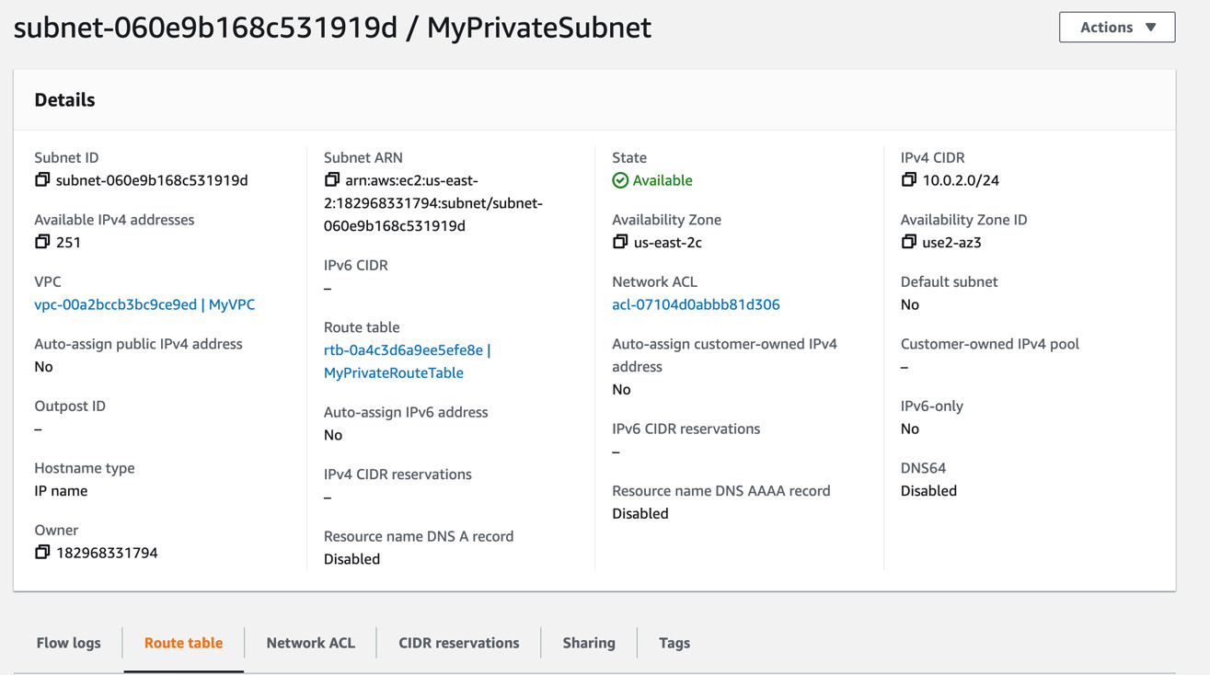Viewport: 1210px width, 675px height.
Task: Copy the IPv4 CIDR 10.0.2.0/24
Action: pos(909,180)
